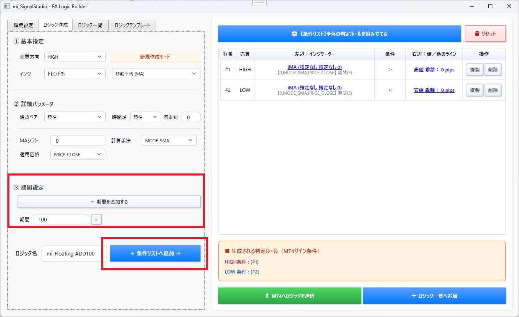Open the 通貨ペア dropdown

(75, 117)
